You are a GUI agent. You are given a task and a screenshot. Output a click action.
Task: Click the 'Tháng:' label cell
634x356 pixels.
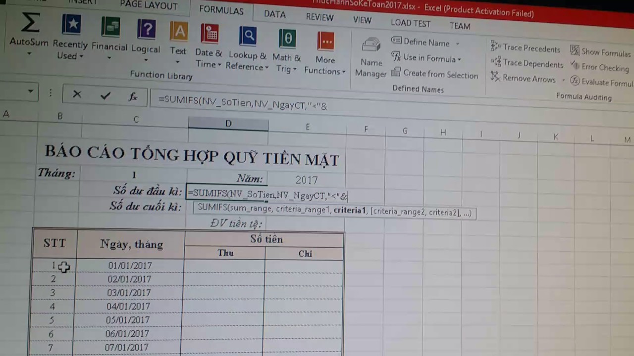(56, 173)
